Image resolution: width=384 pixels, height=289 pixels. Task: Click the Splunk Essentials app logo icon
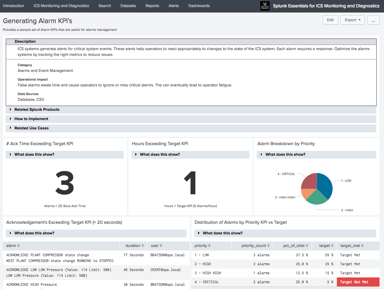pos(265,6)
